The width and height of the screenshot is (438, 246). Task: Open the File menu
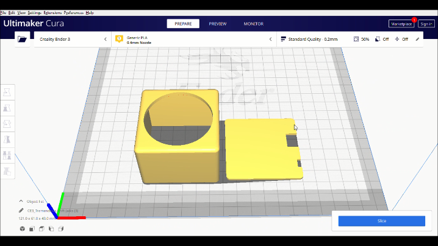pyautogui.click(x=3, y=13)
